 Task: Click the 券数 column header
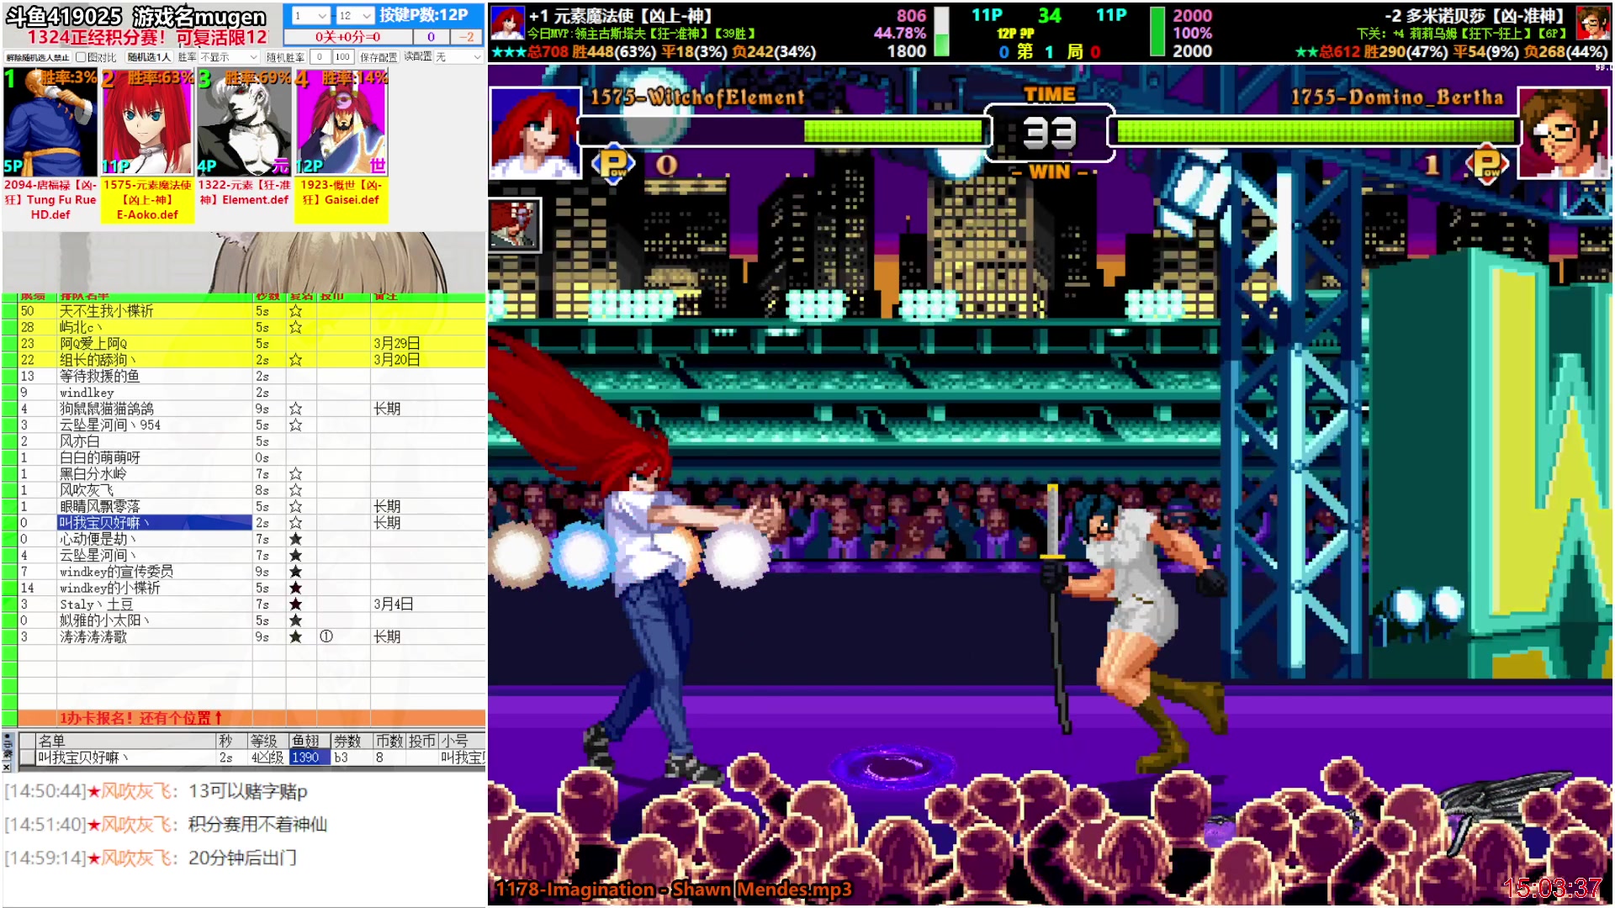tap(350, 741)
